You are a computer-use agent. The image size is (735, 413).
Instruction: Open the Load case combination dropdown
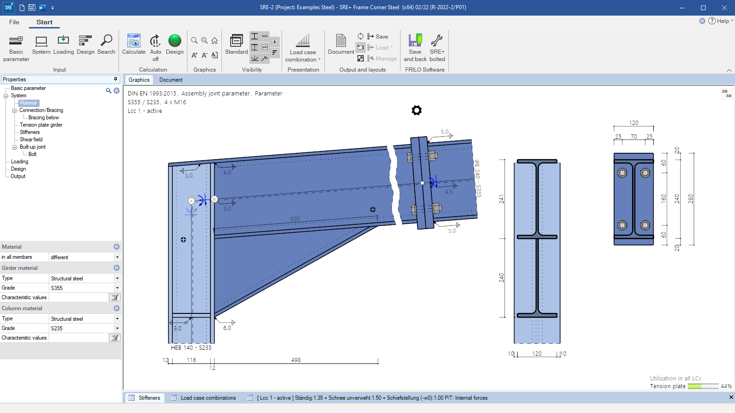(x=303, y=48)
